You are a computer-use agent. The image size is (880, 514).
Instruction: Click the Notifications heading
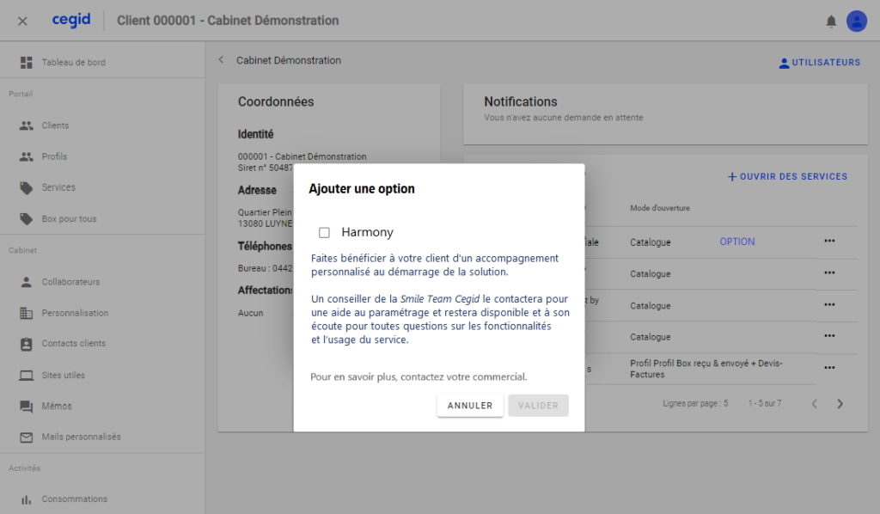click(521, 101)
